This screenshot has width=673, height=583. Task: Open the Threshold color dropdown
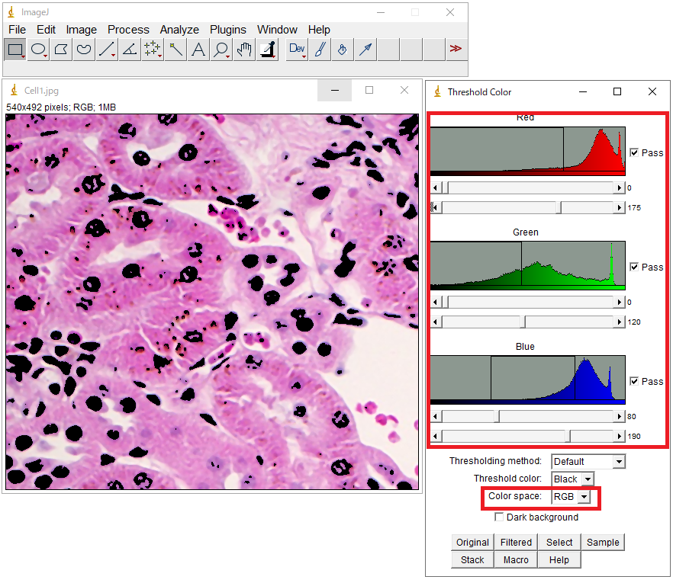572,479
